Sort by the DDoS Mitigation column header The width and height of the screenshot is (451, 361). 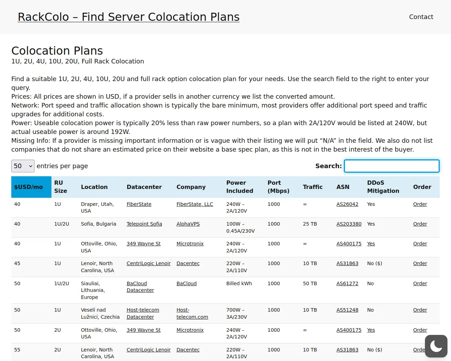click(x=383, y=187)
